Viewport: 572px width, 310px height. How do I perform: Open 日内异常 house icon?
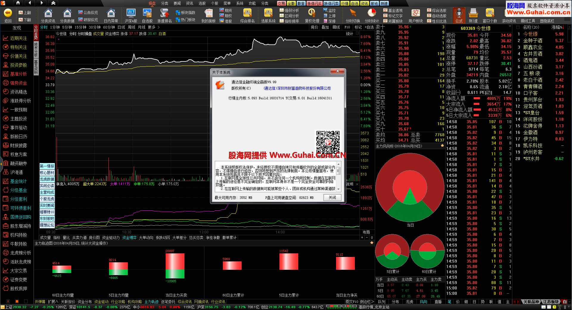(111, 13)
